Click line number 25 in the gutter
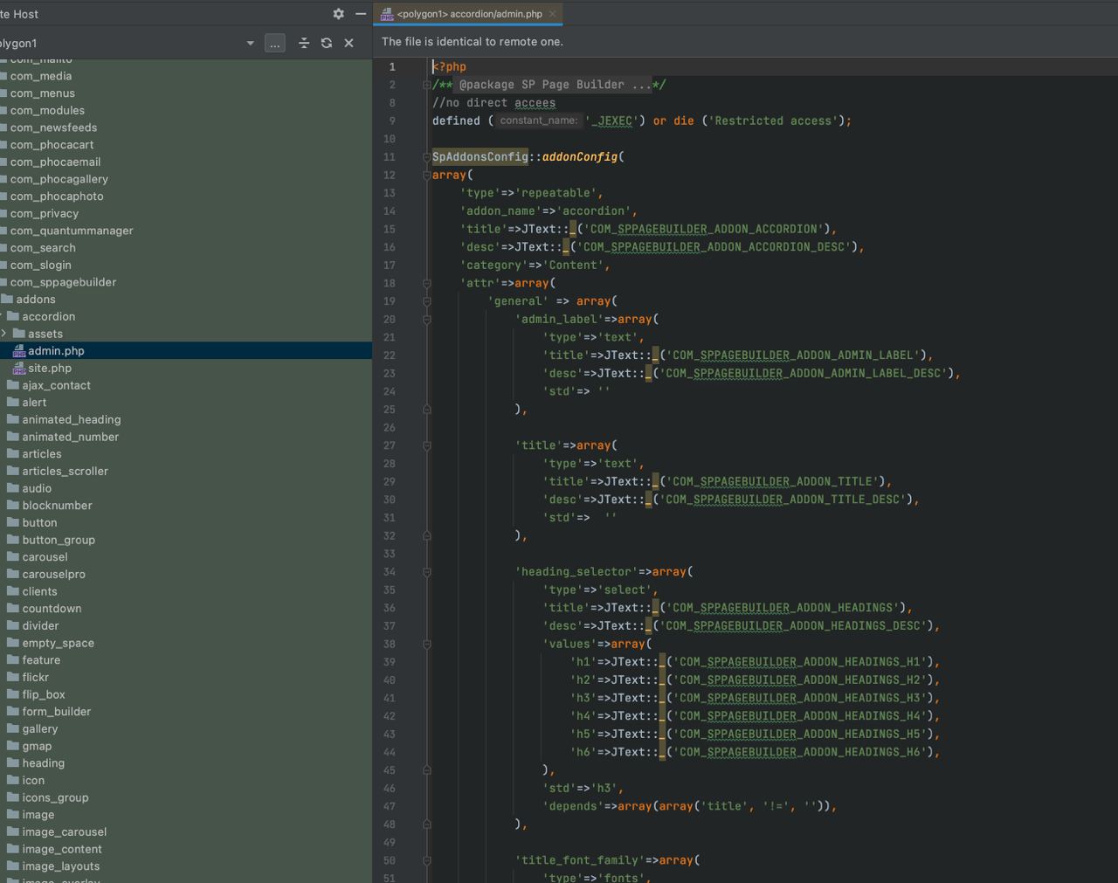This screenshot has height=883, width=1118. coord(390,410)
